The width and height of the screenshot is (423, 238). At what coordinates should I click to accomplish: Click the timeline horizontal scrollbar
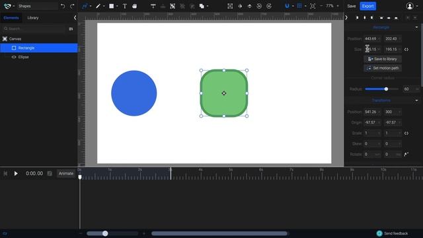[x=219, y=233]
